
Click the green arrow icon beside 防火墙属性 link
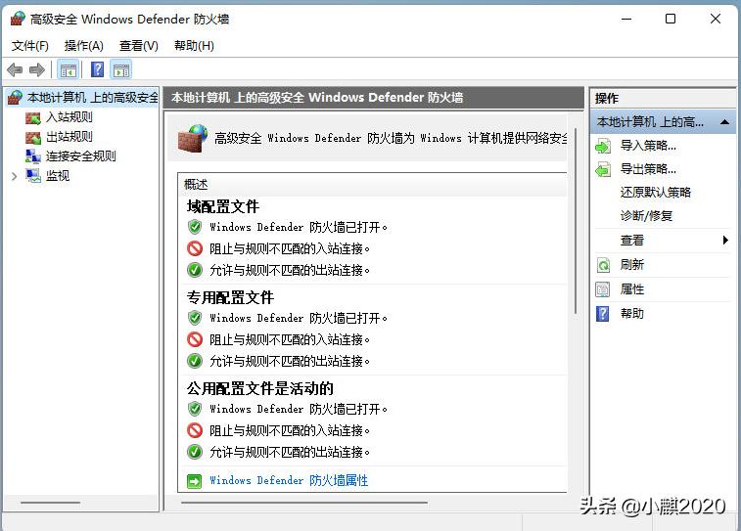[x=194, y=481]
